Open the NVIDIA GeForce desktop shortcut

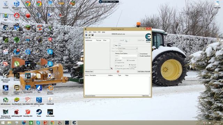coord(6,40)
